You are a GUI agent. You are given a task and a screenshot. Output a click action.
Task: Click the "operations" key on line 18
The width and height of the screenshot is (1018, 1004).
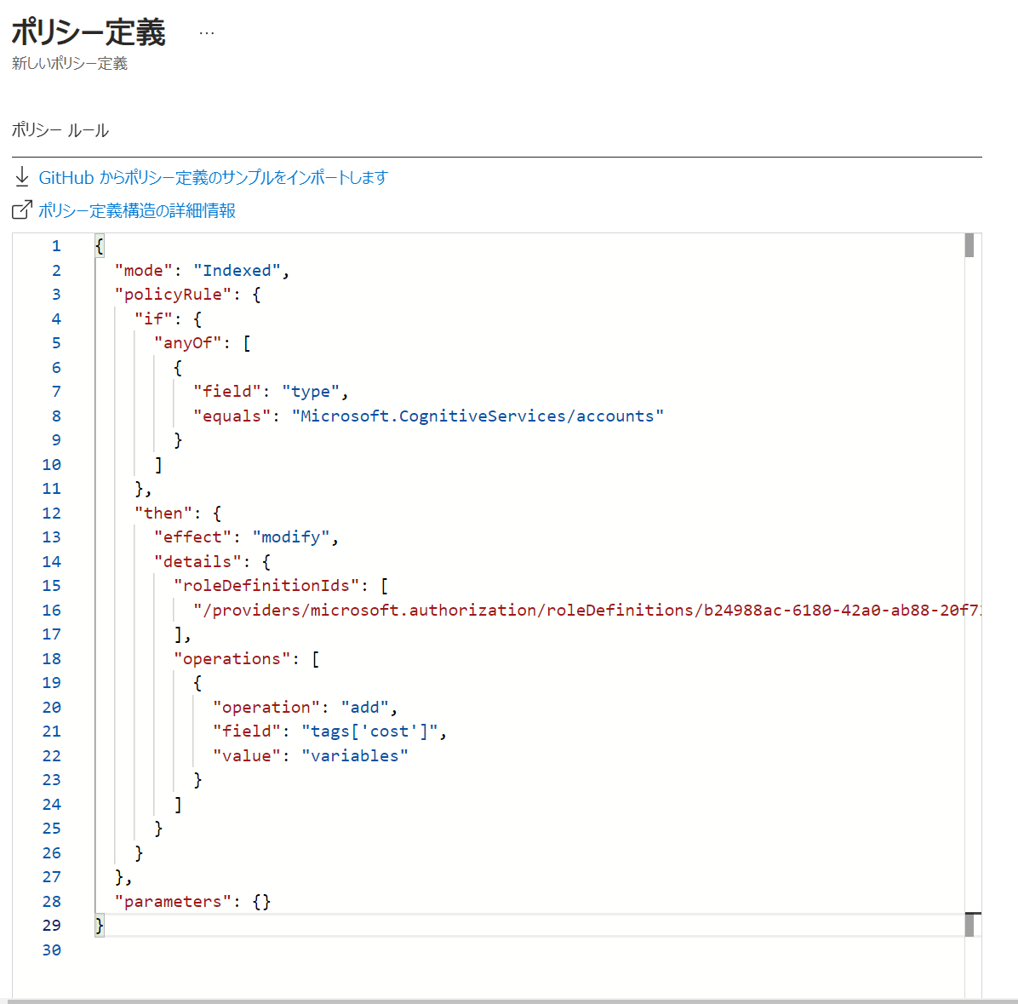(232, 658)
